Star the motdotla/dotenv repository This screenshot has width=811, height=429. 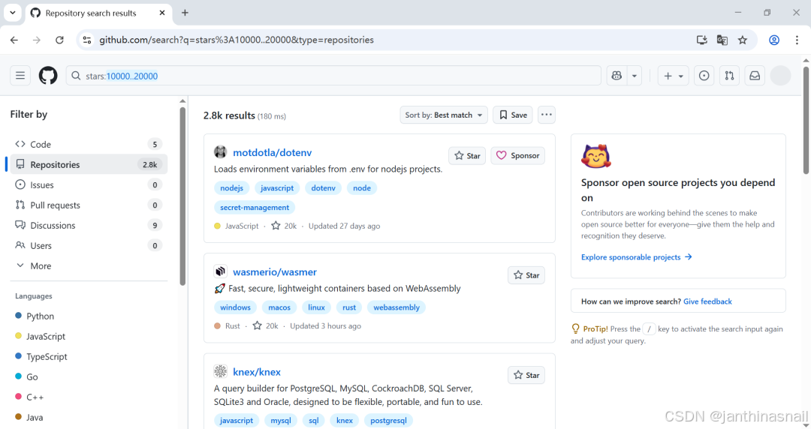[467, 155]
